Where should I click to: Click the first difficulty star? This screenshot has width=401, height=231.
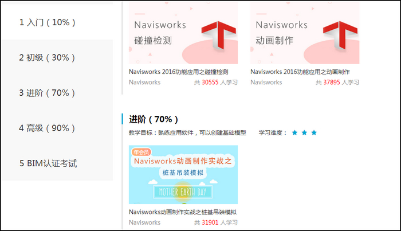pyautogui.click(x=294, y=132)
